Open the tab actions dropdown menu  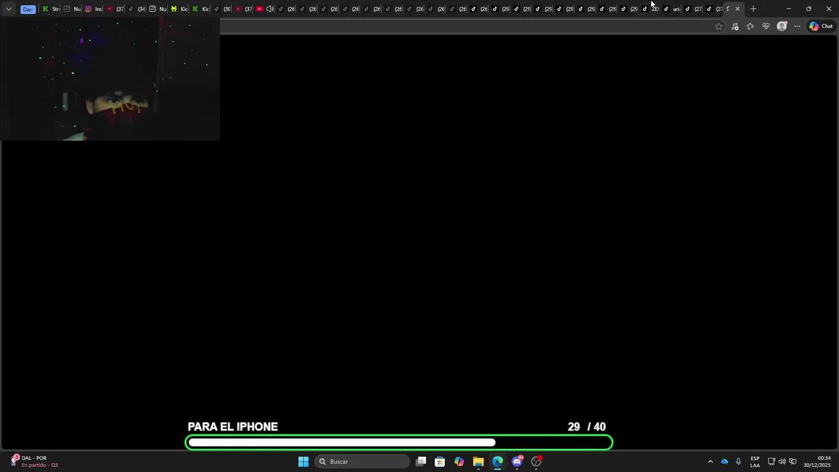tap(9, 9)
